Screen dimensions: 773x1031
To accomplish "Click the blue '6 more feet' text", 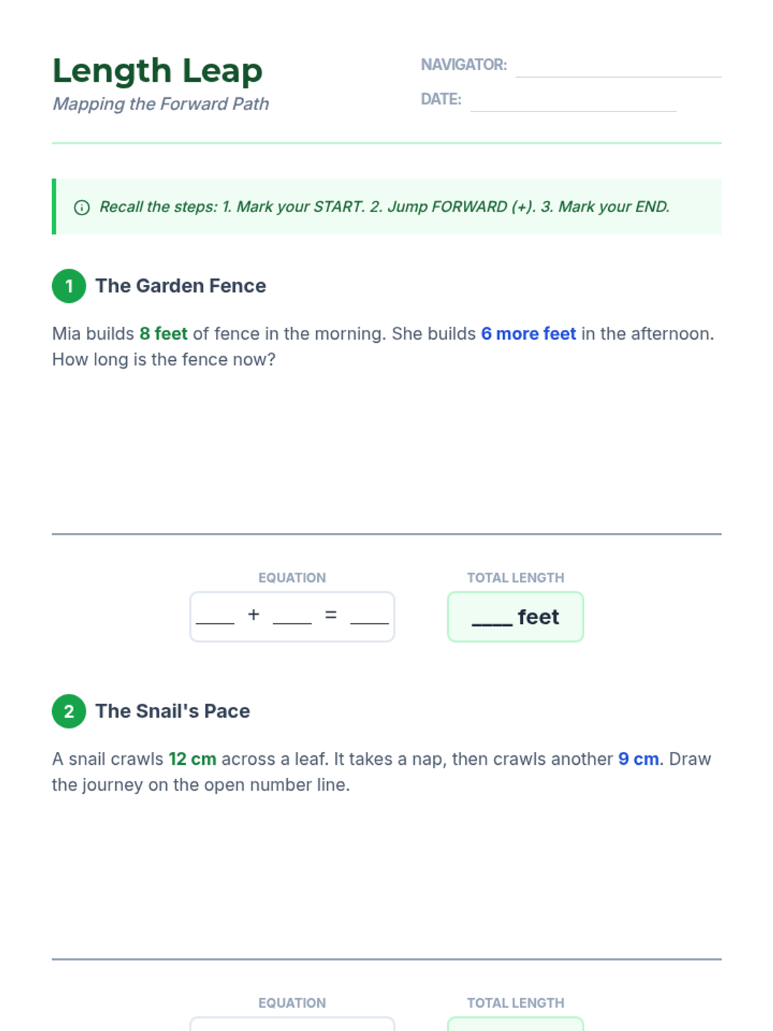I will 528,334.
